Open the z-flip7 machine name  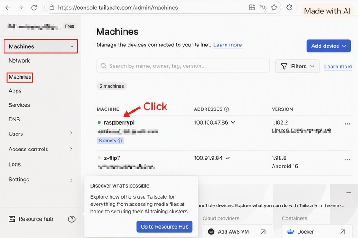point(112,158)
